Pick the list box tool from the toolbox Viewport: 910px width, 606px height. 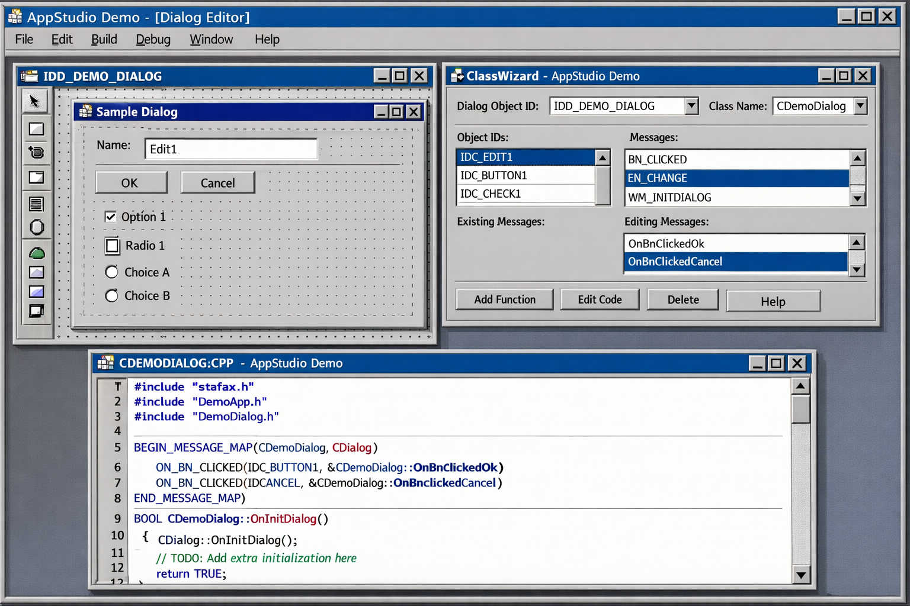pyautogui.click(x=36, y=204)
